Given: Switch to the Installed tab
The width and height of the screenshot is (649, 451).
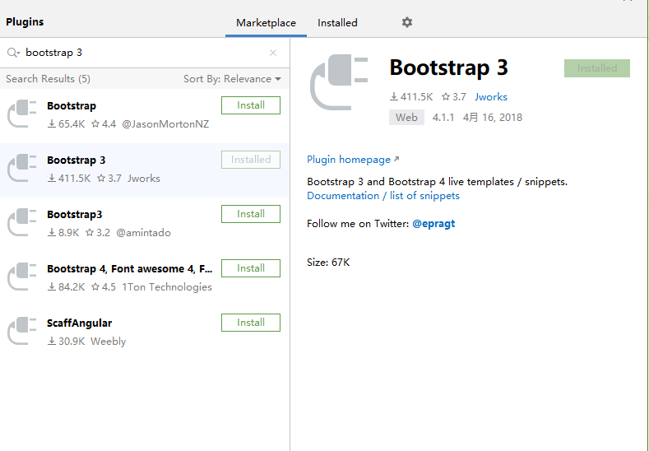Looking at the screenshot, I should pos(337,23).
